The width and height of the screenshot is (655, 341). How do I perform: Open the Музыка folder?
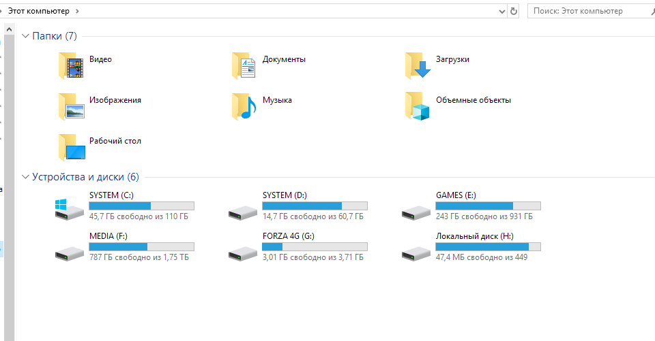click(x=277, y=100)
